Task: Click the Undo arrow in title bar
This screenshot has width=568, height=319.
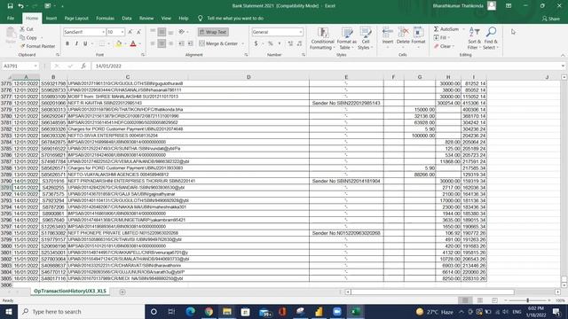Action: (x=20, y=6)
